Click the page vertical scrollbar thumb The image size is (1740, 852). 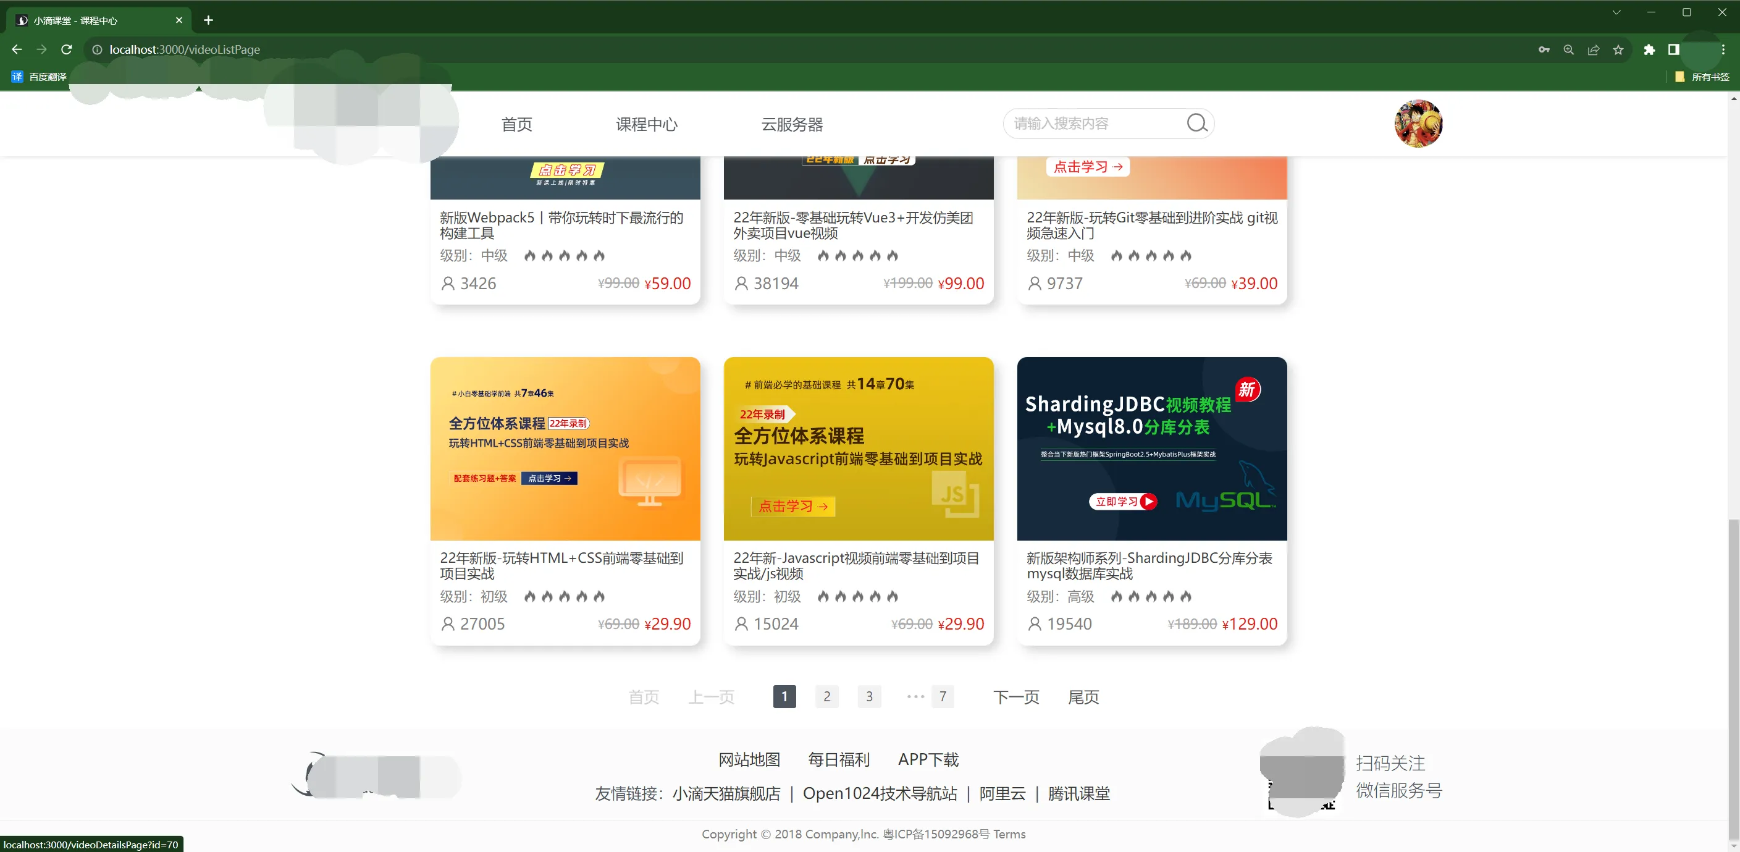click(x=1733, y=679)
